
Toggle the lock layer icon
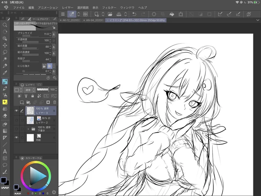tap(33, 96)
